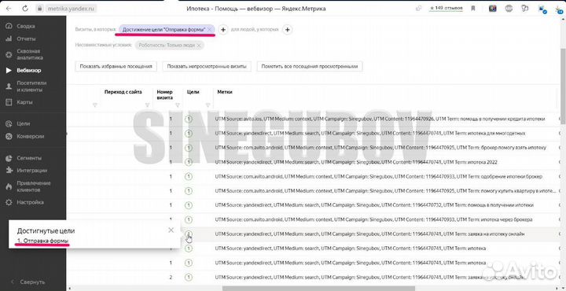Open Карты section in sidebar
Image resolution: width=566 pixels, height=291 pixels.
tap(24, 102)
